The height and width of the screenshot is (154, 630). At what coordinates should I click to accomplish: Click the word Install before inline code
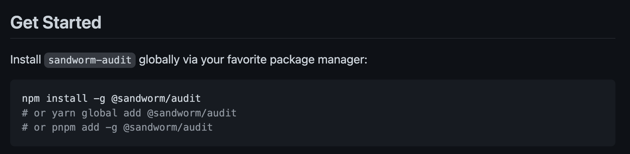click(x=26, y=59)
